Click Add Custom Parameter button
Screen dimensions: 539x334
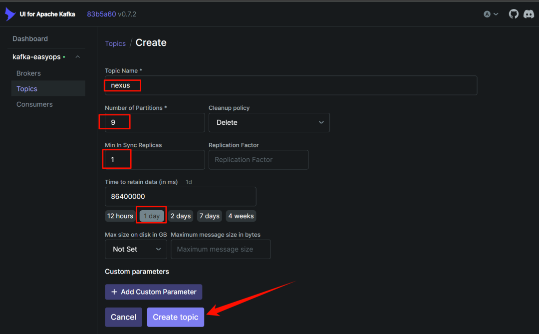point(153,292)
